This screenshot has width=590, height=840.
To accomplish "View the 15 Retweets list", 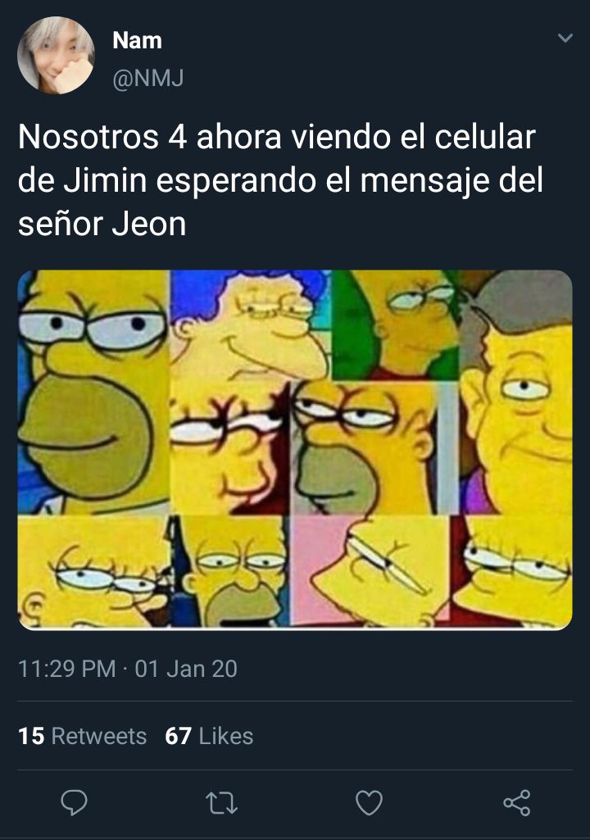I will [x=82, y=736].
